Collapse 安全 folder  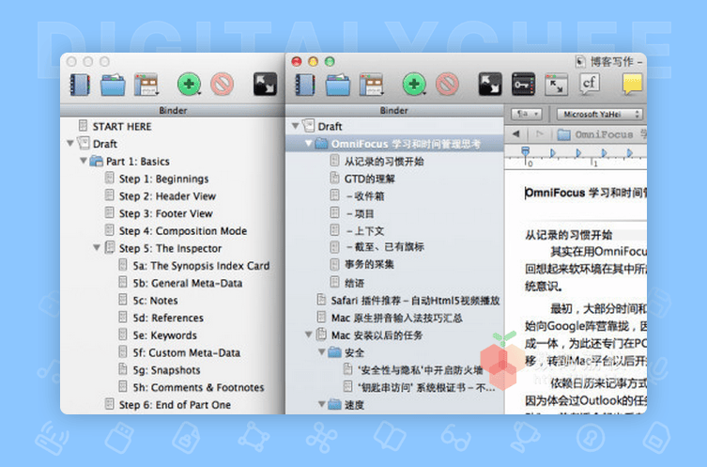click(321, 352)
